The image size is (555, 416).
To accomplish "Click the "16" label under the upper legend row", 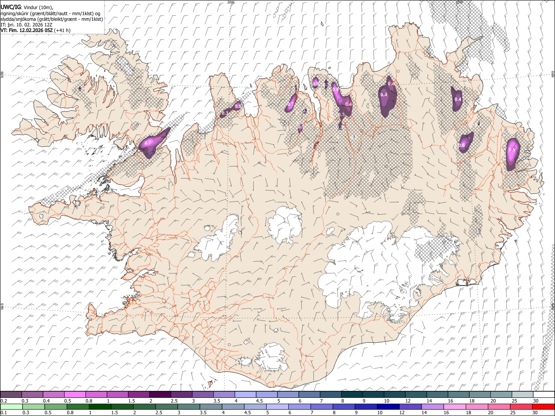I will click(x=450, y=401).
